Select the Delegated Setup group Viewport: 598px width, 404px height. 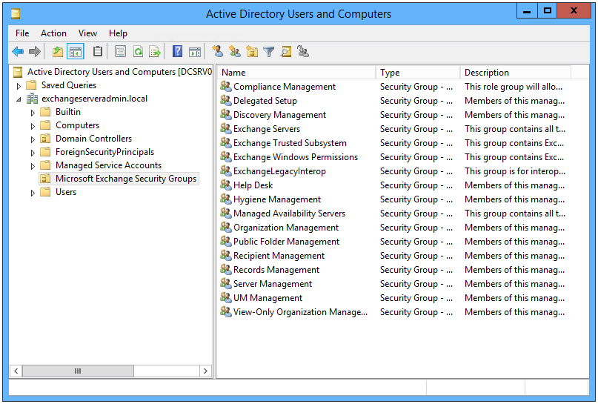(265, 101)
